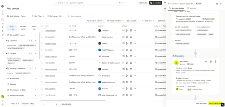Screen dimensions: 225x107
Task: Remove computer software industry filter
Action: pos(30,73)
